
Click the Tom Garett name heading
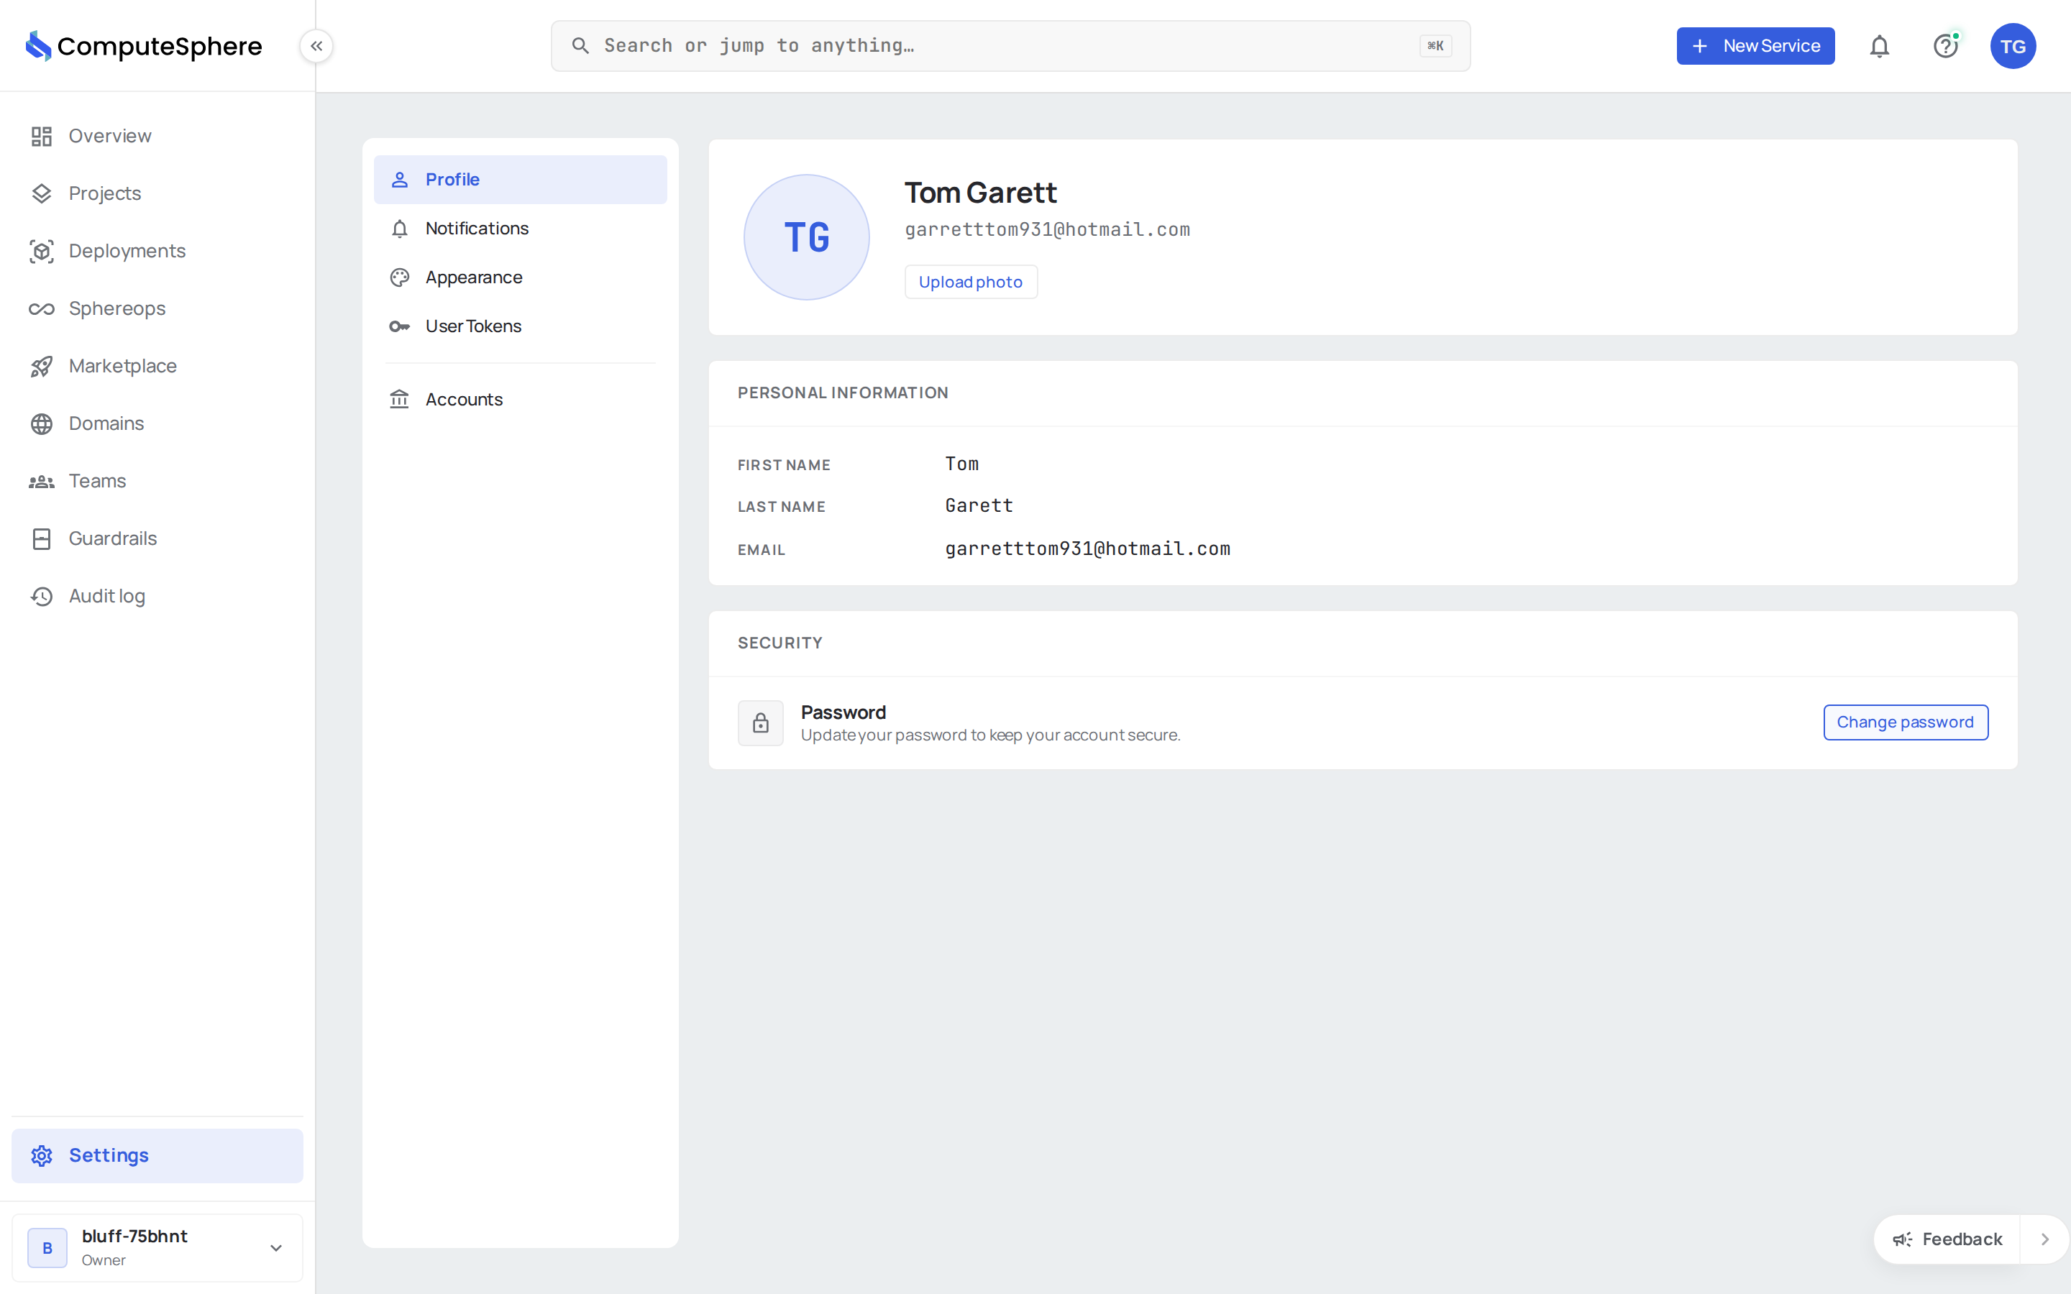click(x=981, y=193)
